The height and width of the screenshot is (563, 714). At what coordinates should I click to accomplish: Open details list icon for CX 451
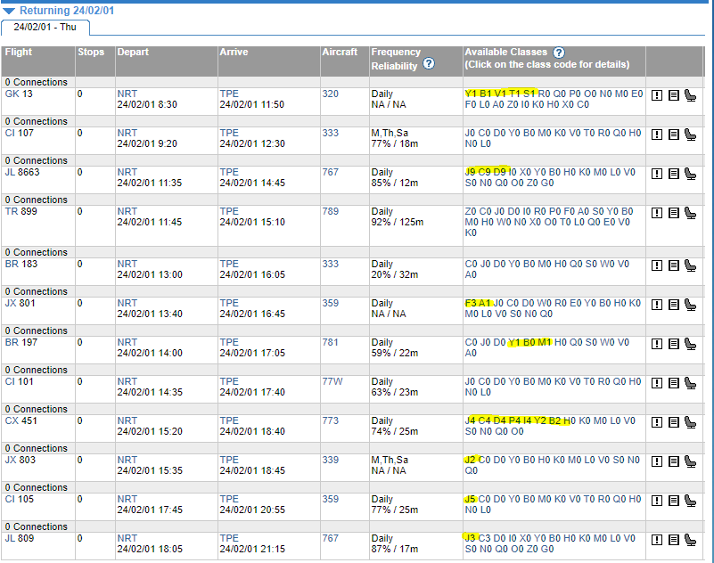[674, 422]
